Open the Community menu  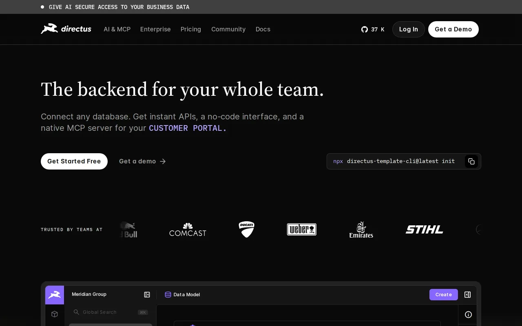228,29
